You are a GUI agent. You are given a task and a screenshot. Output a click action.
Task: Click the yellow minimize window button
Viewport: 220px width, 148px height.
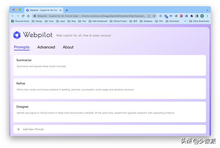click(x=17, y=10)
